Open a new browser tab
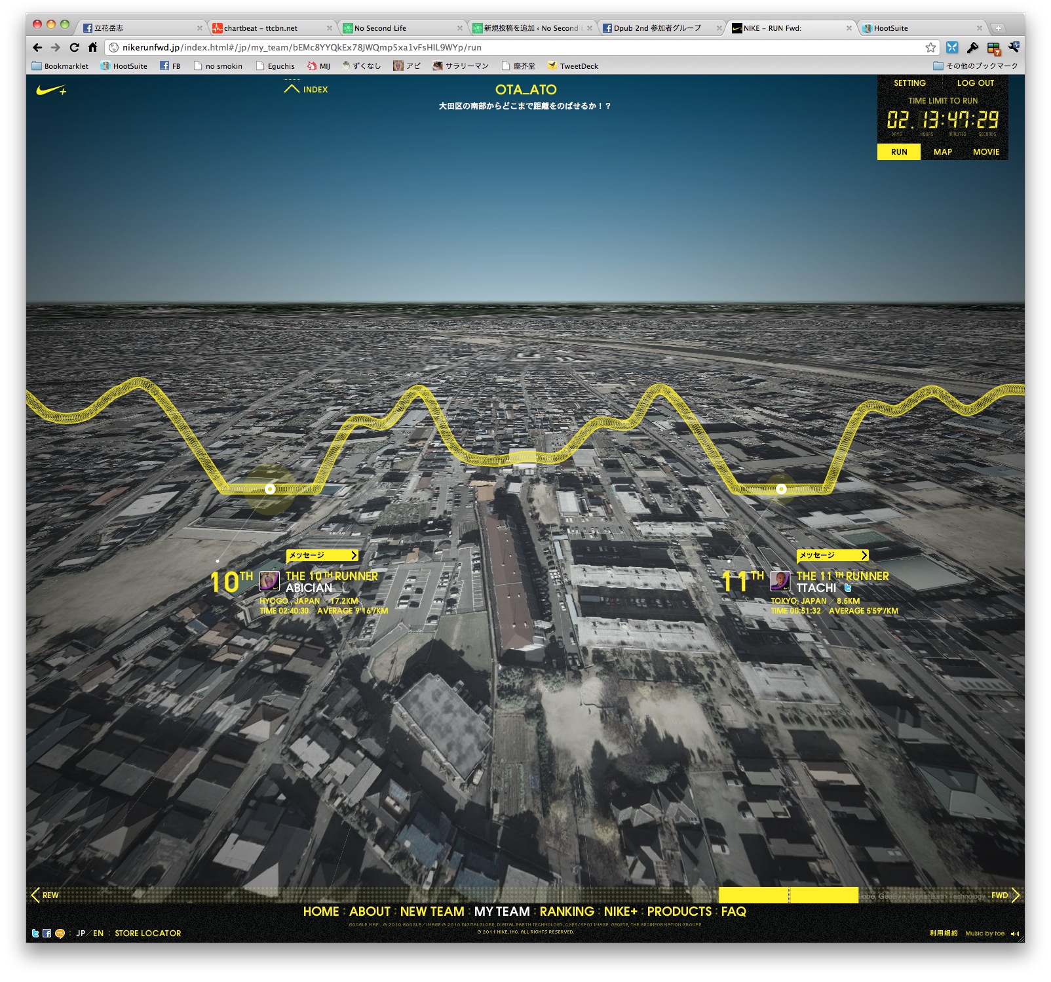Viewport: 1051px width, 982px height. tap(998, 28)
